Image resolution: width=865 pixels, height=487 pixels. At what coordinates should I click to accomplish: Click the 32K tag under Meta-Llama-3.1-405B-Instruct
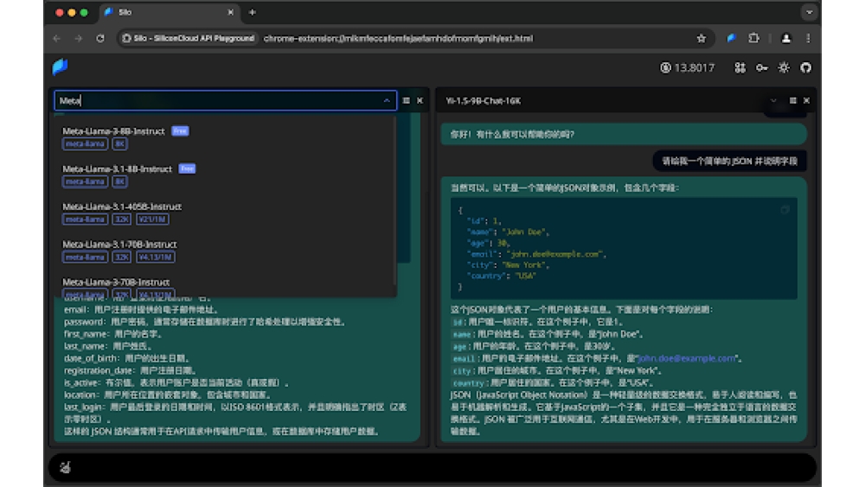[x=121, y=219]
